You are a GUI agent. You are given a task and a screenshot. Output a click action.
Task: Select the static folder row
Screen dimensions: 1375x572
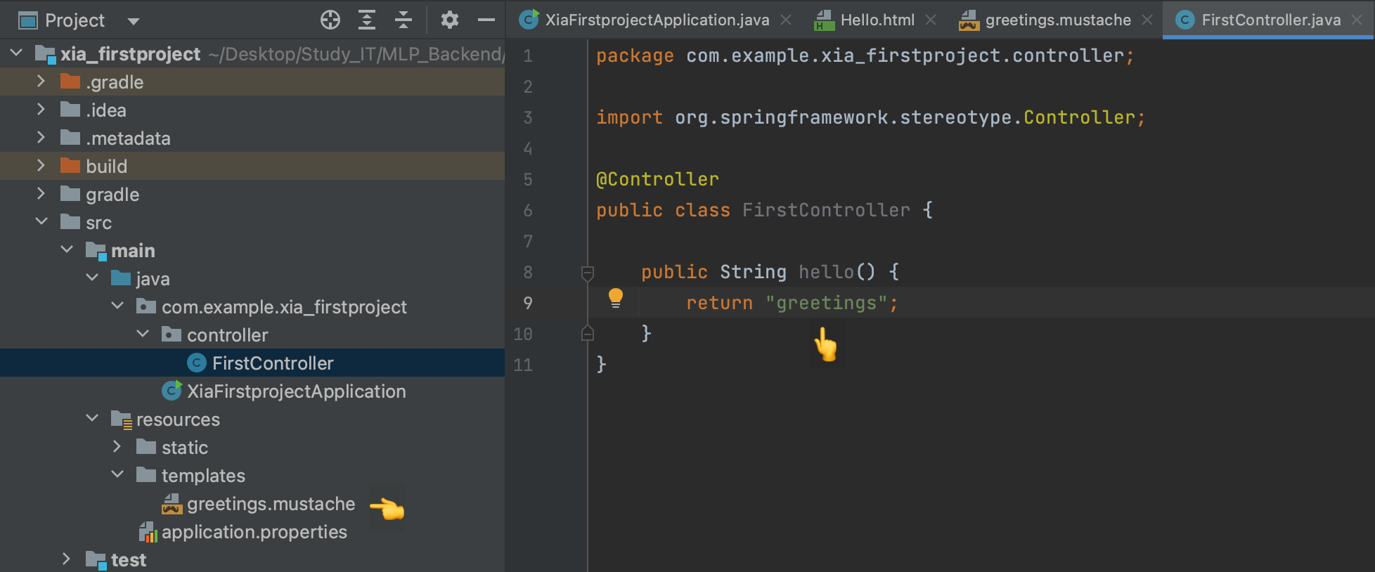coord(252,447)
